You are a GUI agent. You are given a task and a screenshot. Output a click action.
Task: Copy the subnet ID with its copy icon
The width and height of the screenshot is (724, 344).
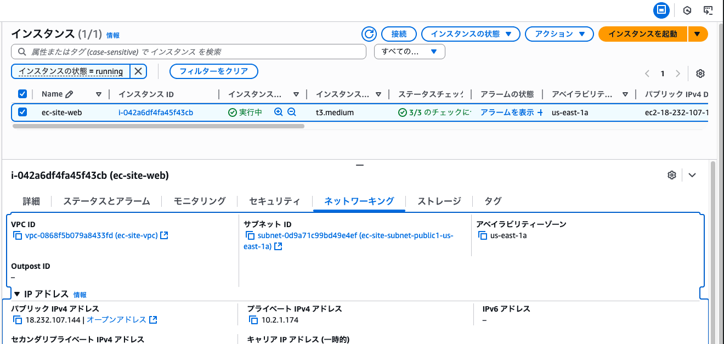pos(251,235)
